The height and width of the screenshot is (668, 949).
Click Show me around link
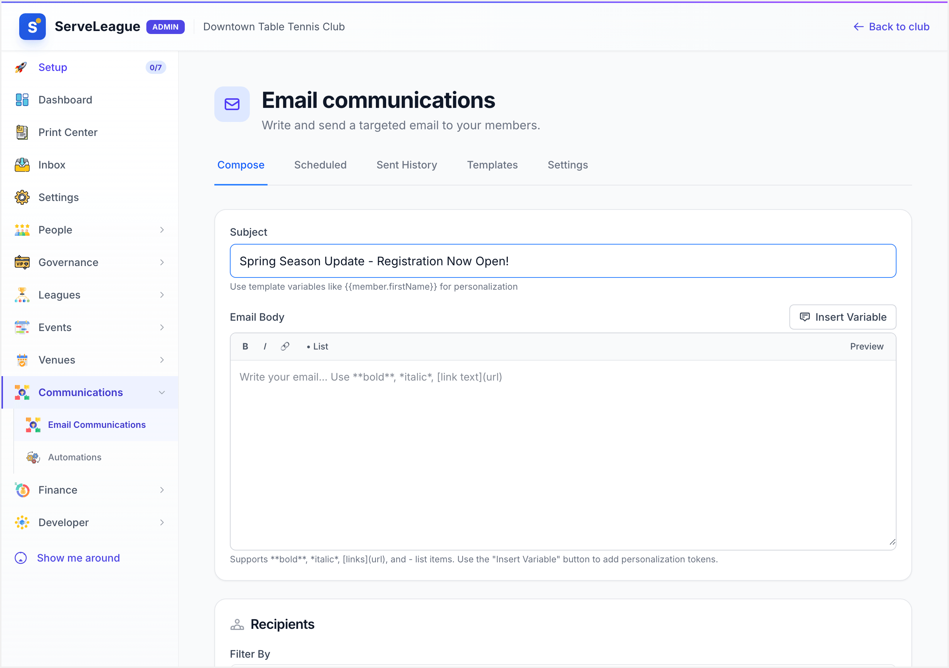click(67, 558)
